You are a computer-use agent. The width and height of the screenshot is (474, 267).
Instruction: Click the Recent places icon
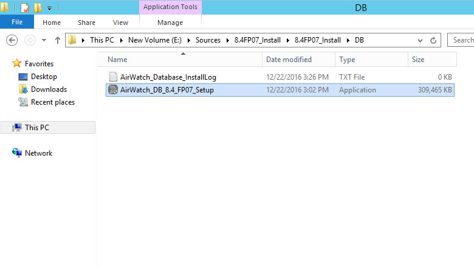click(23, 102)
